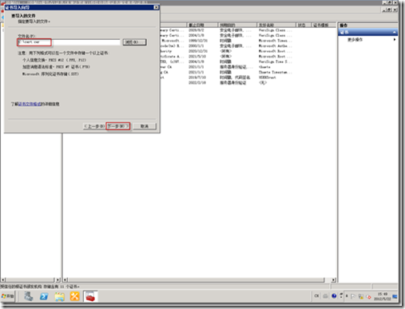Click the Browse (浏览) button in the wizard

134,42
